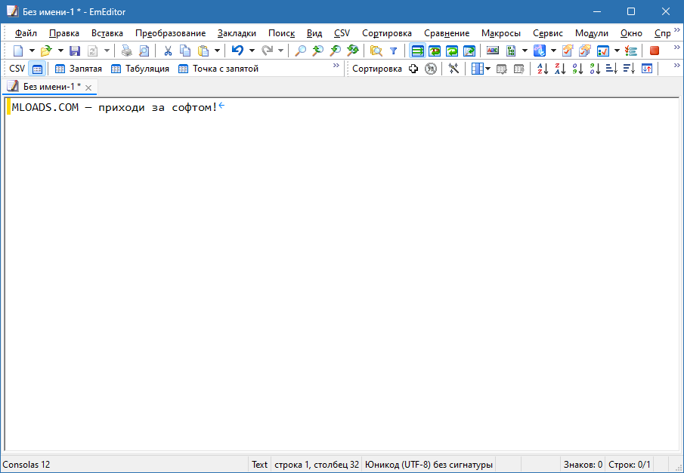Click the Print icon
This screenshot has height=473, width=684.
126,51
